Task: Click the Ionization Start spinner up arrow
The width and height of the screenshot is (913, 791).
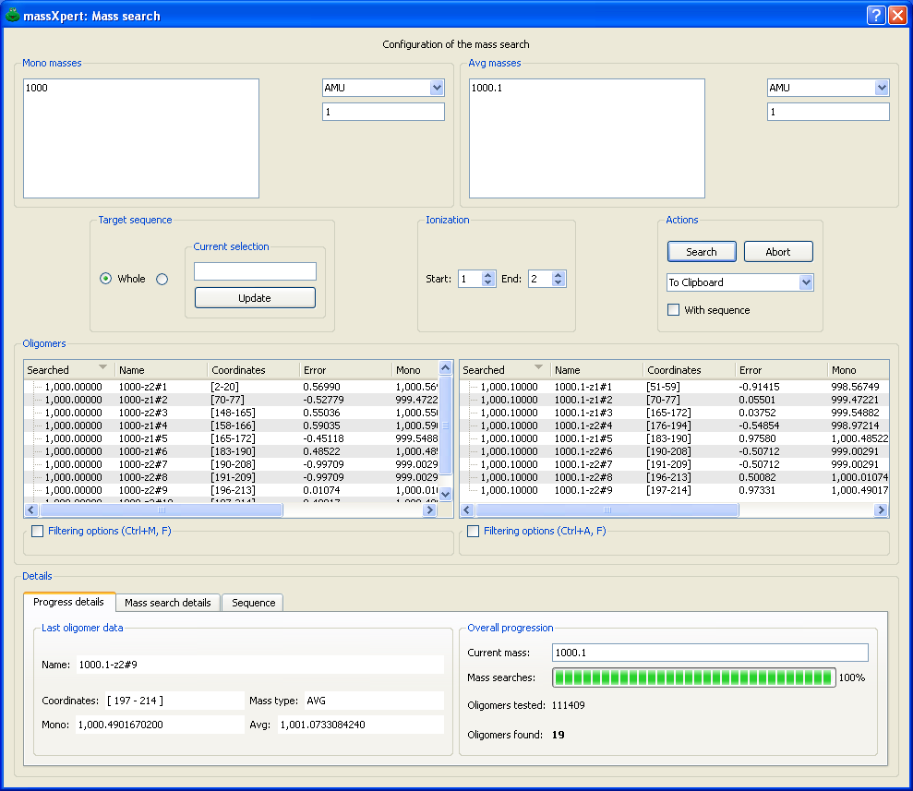Action: [488, 274]
